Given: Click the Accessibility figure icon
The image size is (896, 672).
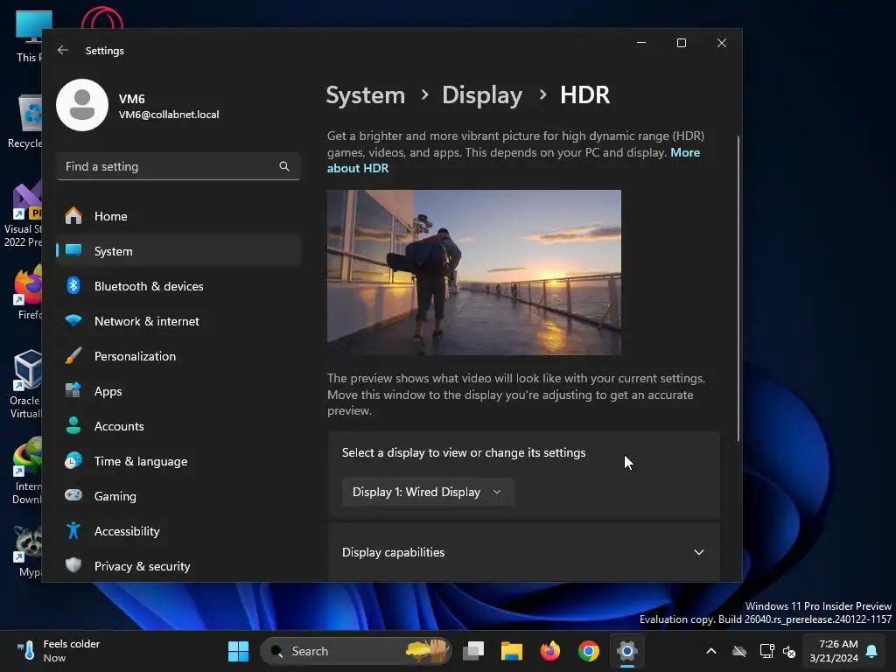Looking at the screenshot, I should (x=73, y=530).
